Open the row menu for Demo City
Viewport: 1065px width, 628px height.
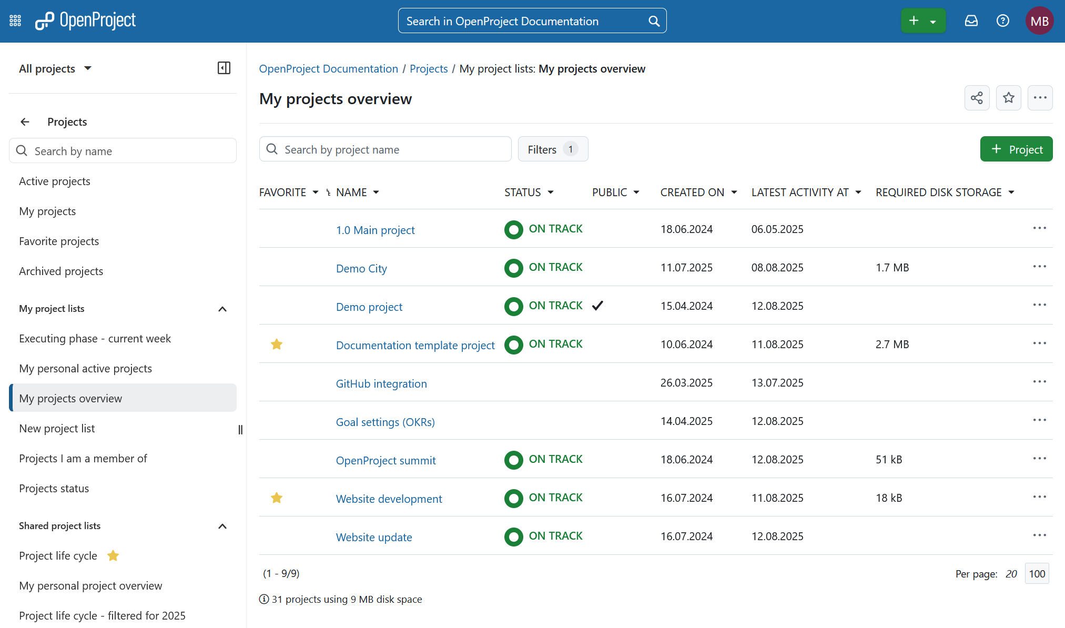pyautogui.click(x=1039, y=266)
